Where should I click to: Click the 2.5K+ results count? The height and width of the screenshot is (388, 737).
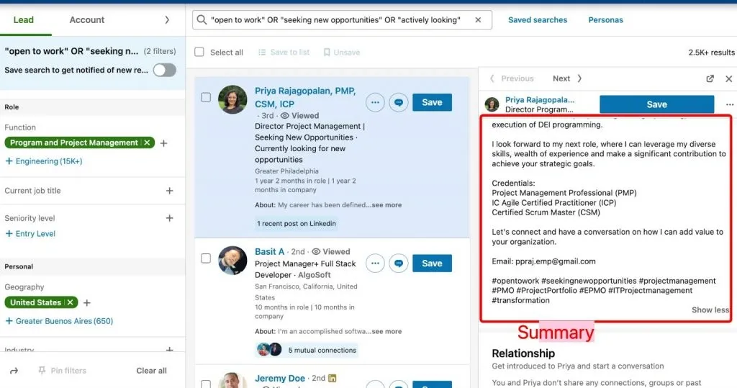[x=711, y=53]
